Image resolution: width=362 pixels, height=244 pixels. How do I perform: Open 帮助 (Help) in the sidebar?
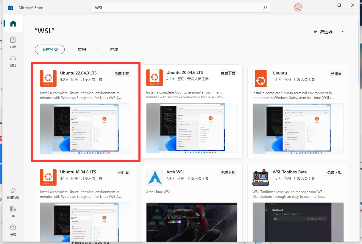pos(13,231)
